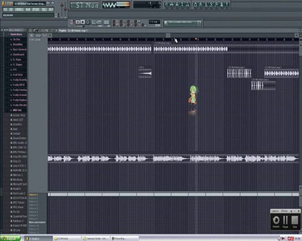The width and height of the screenshot is (302, 241).
Task: Click the playlist menu icon at title bar
Action: 30,30
